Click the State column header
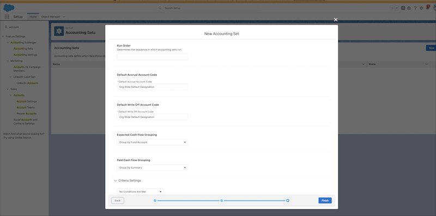This screenshot has height=216, width=436. click(372, 64)
